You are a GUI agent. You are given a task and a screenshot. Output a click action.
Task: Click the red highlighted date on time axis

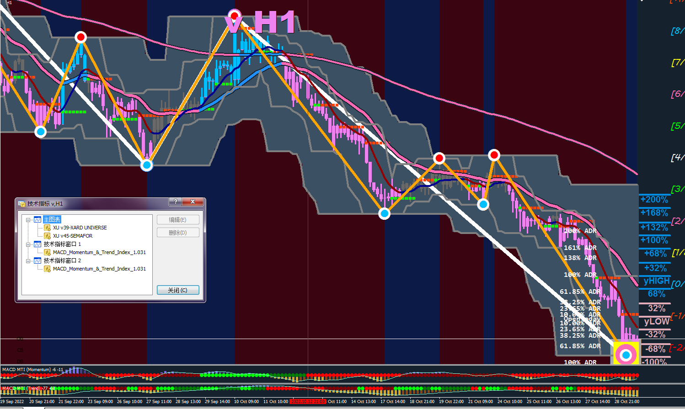point(308,402)
